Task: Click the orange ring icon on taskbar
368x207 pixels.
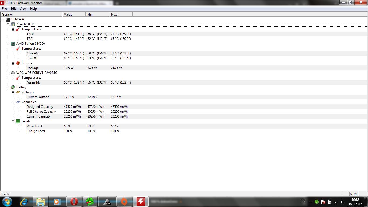Action: point(124,201)
